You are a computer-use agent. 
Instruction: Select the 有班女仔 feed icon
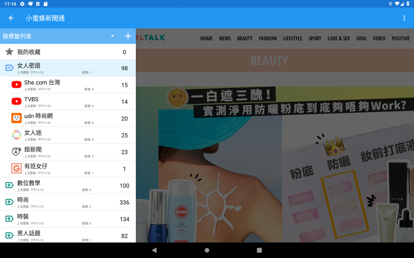point(16,168)
